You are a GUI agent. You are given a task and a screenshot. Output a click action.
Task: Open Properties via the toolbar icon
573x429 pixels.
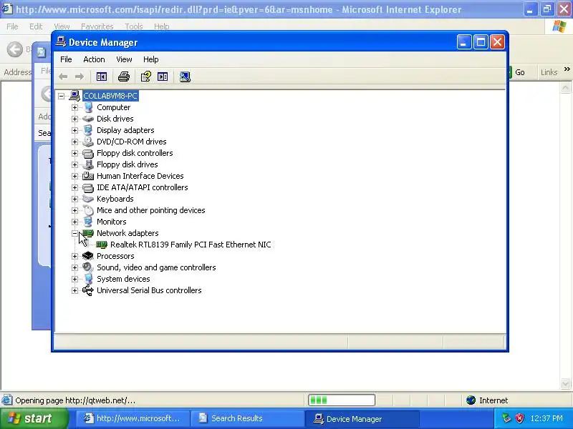coord(146,77)
